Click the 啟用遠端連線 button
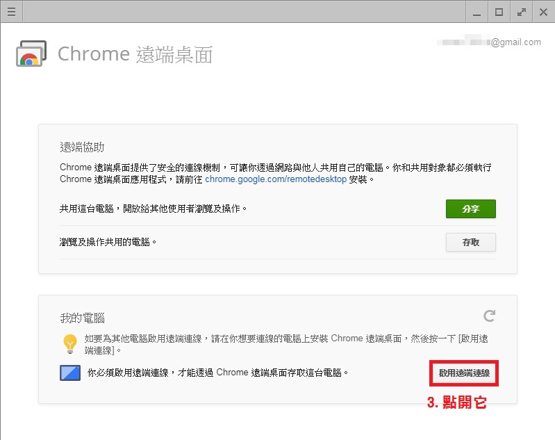Viewport: 555px width, 440px height. click(464, 373)
